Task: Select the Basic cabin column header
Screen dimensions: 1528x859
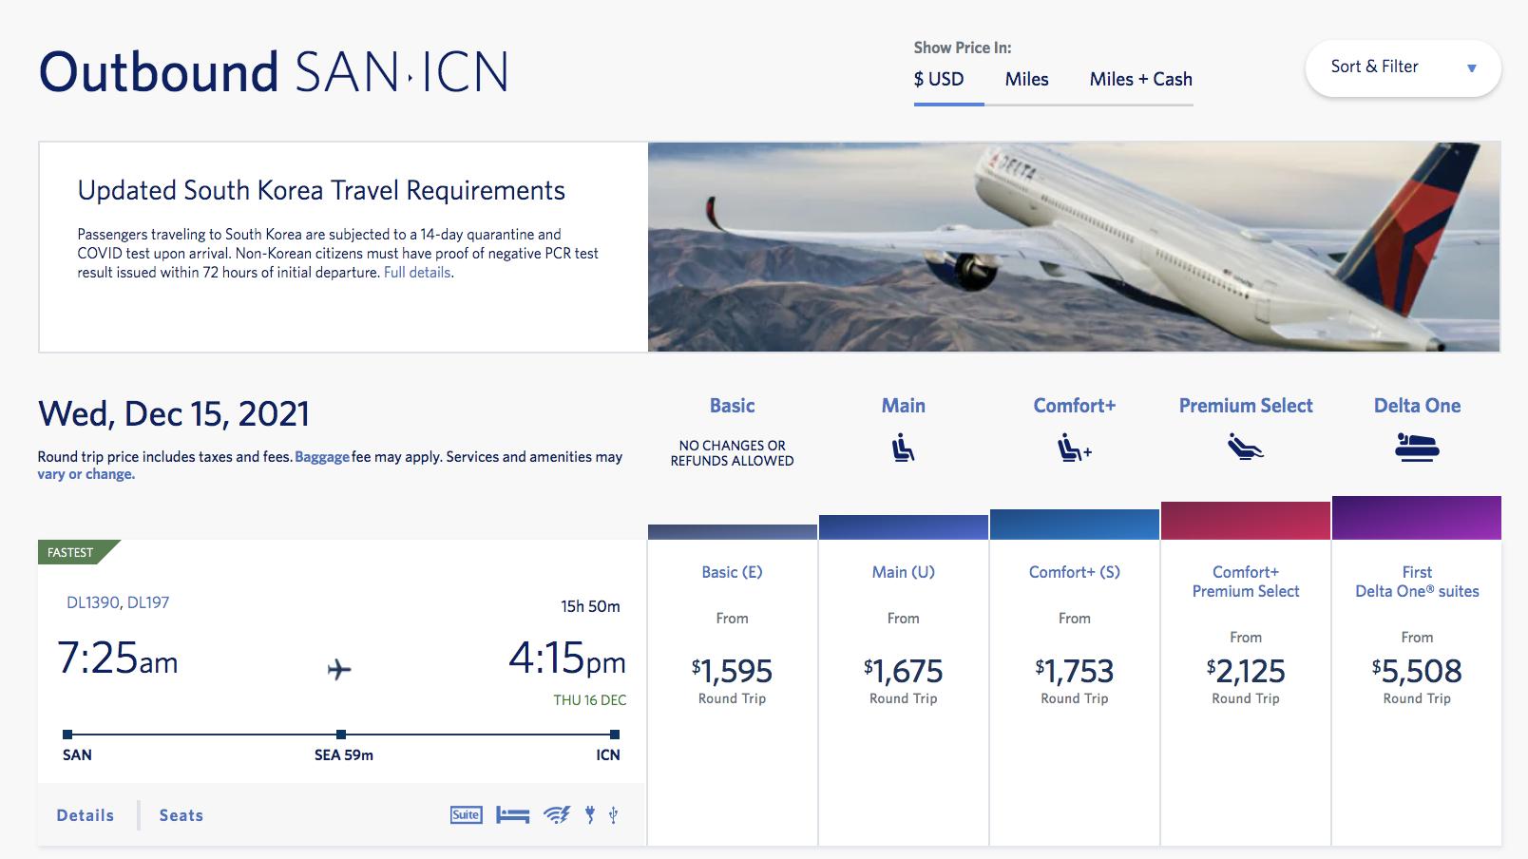Action: pos(732,406)
